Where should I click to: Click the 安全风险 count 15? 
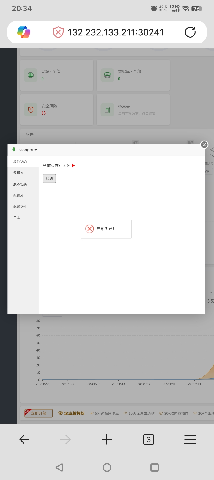[x=44, y=113]
